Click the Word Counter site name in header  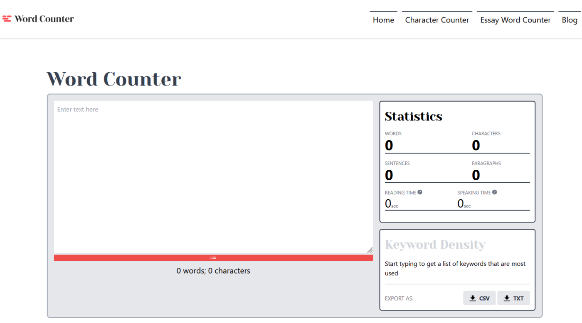click(x=44, y=19)
